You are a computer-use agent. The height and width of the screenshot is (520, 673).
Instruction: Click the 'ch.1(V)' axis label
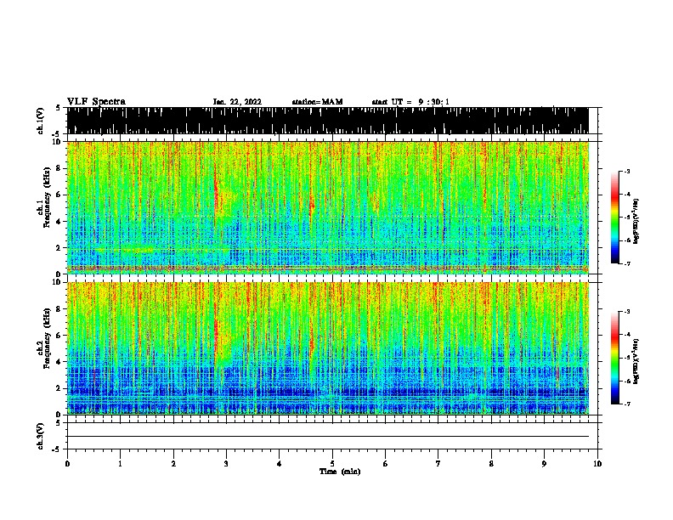(x=40, y=121)
